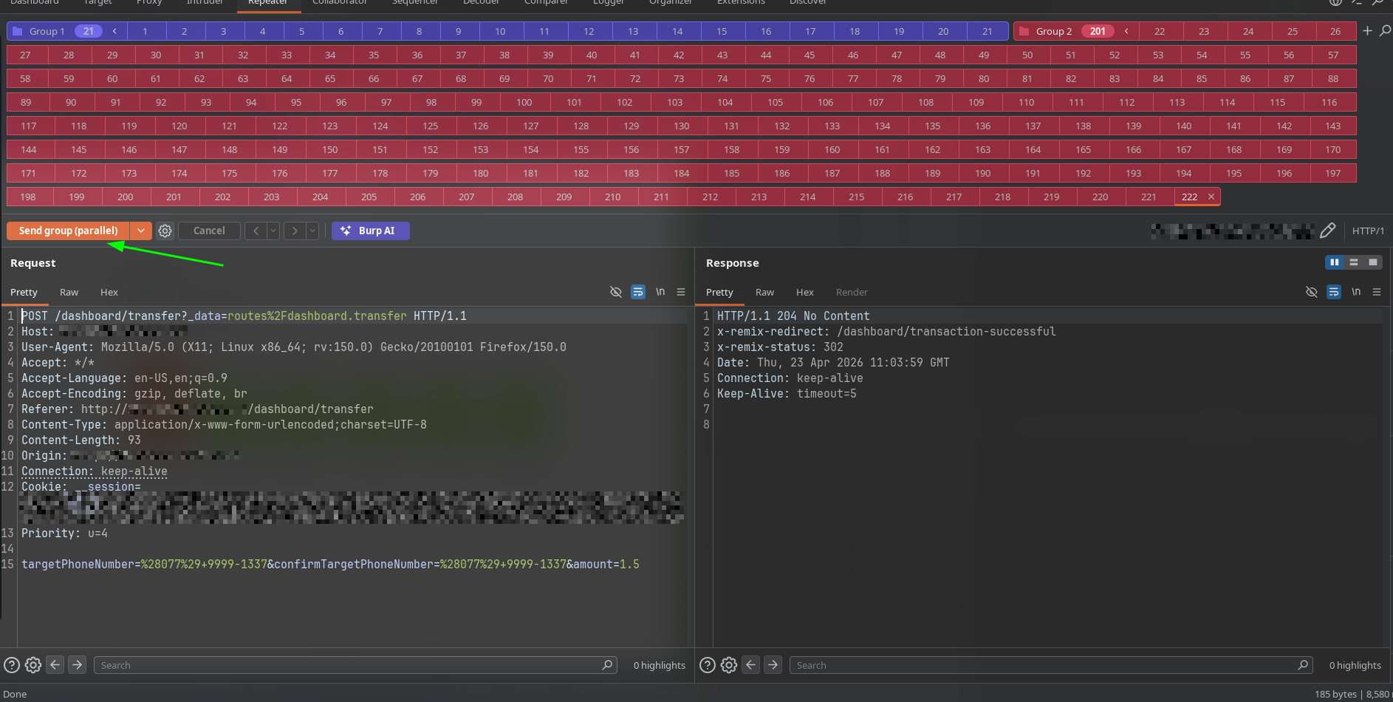Jump to previous request search match
This screenshot has height=702, width=1393.
pos(55,665)
